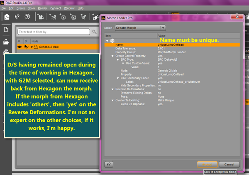Viewport: 249px width, 175px height.
Task: Click the DAZ Studio title bar logo
Action: [x=2, y=3]
